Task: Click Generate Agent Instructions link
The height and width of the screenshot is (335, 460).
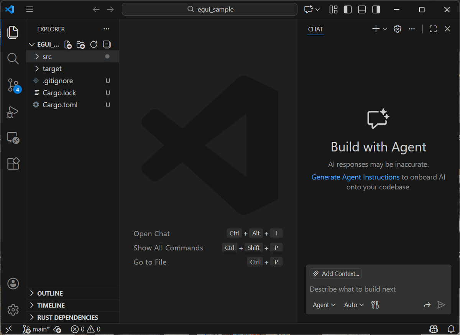Action: point(355,177)
